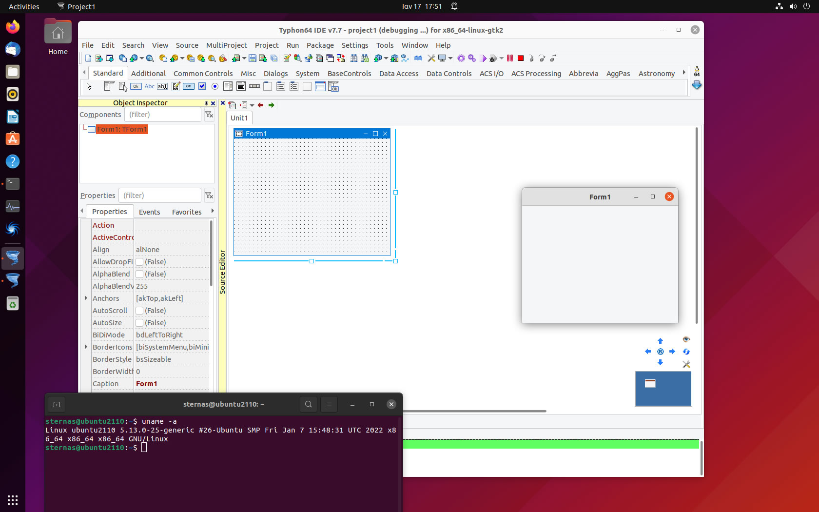Viewport: 819px width, 512px height.
Task: Select the TMainMenu component on the palette
Action: click(109, 86)
